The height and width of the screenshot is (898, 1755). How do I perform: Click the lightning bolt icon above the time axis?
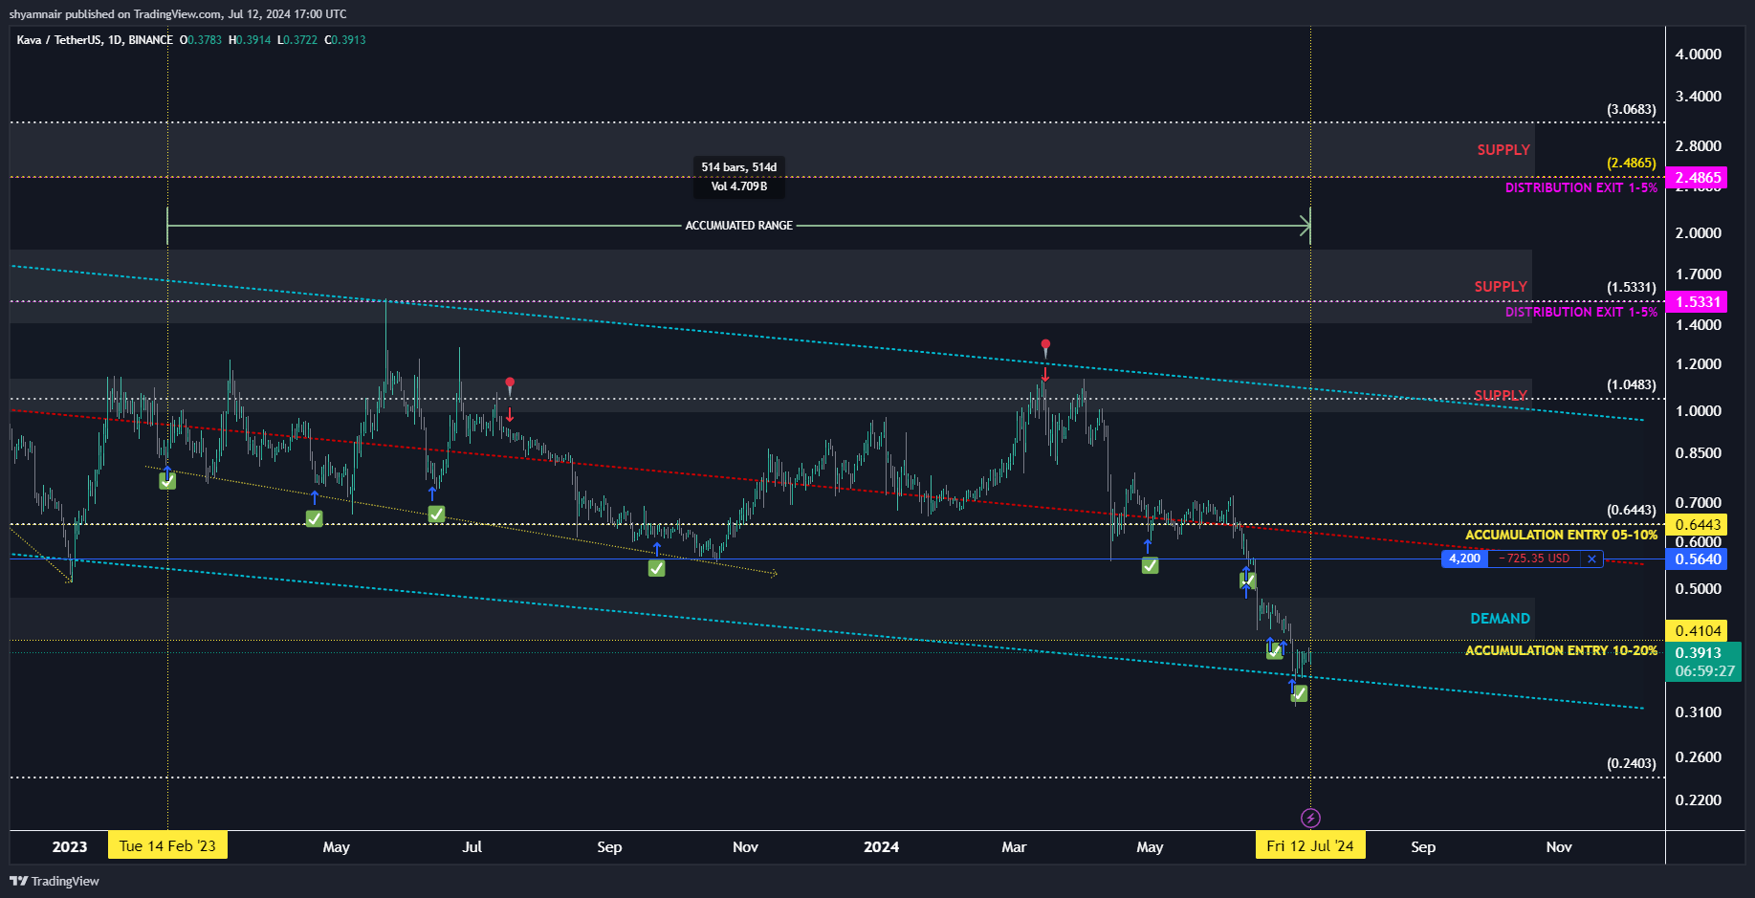[1310, 818]
